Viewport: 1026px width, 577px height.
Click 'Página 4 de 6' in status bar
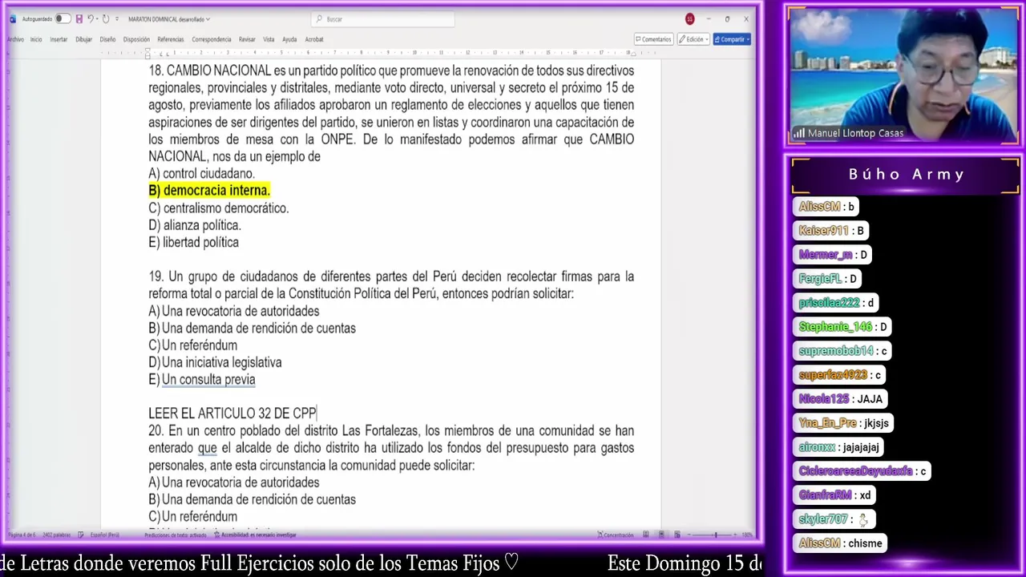pyautogui.click(x=22, y=535)
